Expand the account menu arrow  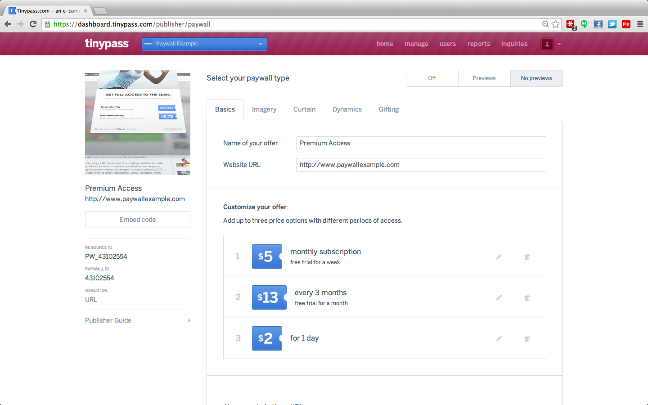coord(559,44)
